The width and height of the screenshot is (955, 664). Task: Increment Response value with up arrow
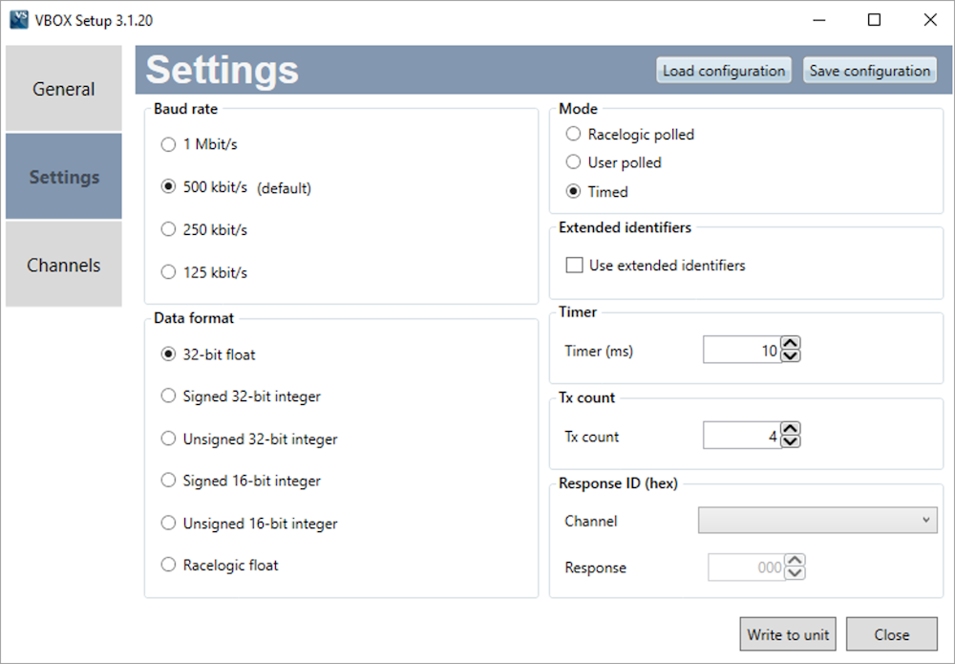point(796,561)
